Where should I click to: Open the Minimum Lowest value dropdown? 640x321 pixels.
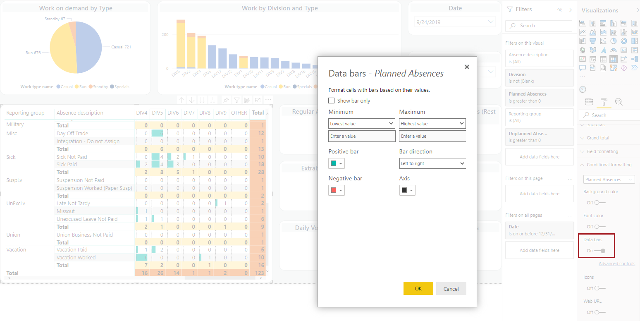click(x=362, y=123)
